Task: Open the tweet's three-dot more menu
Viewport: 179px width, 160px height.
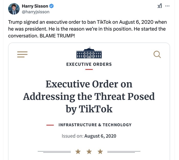Action: [x=167, y=6]
